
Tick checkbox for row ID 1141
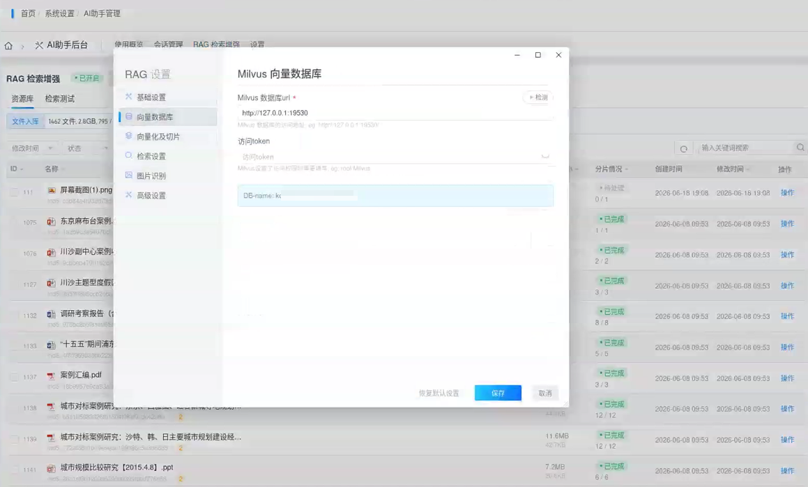tap(15, 470)
